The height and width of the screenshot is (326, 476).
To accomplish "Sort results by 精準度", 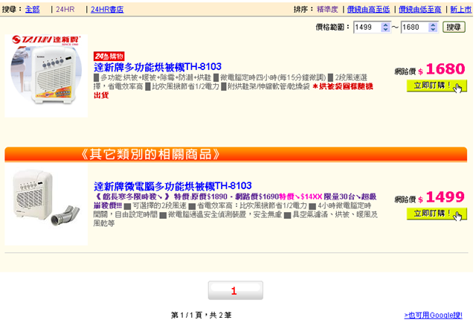I will click(x=327, y=10).
